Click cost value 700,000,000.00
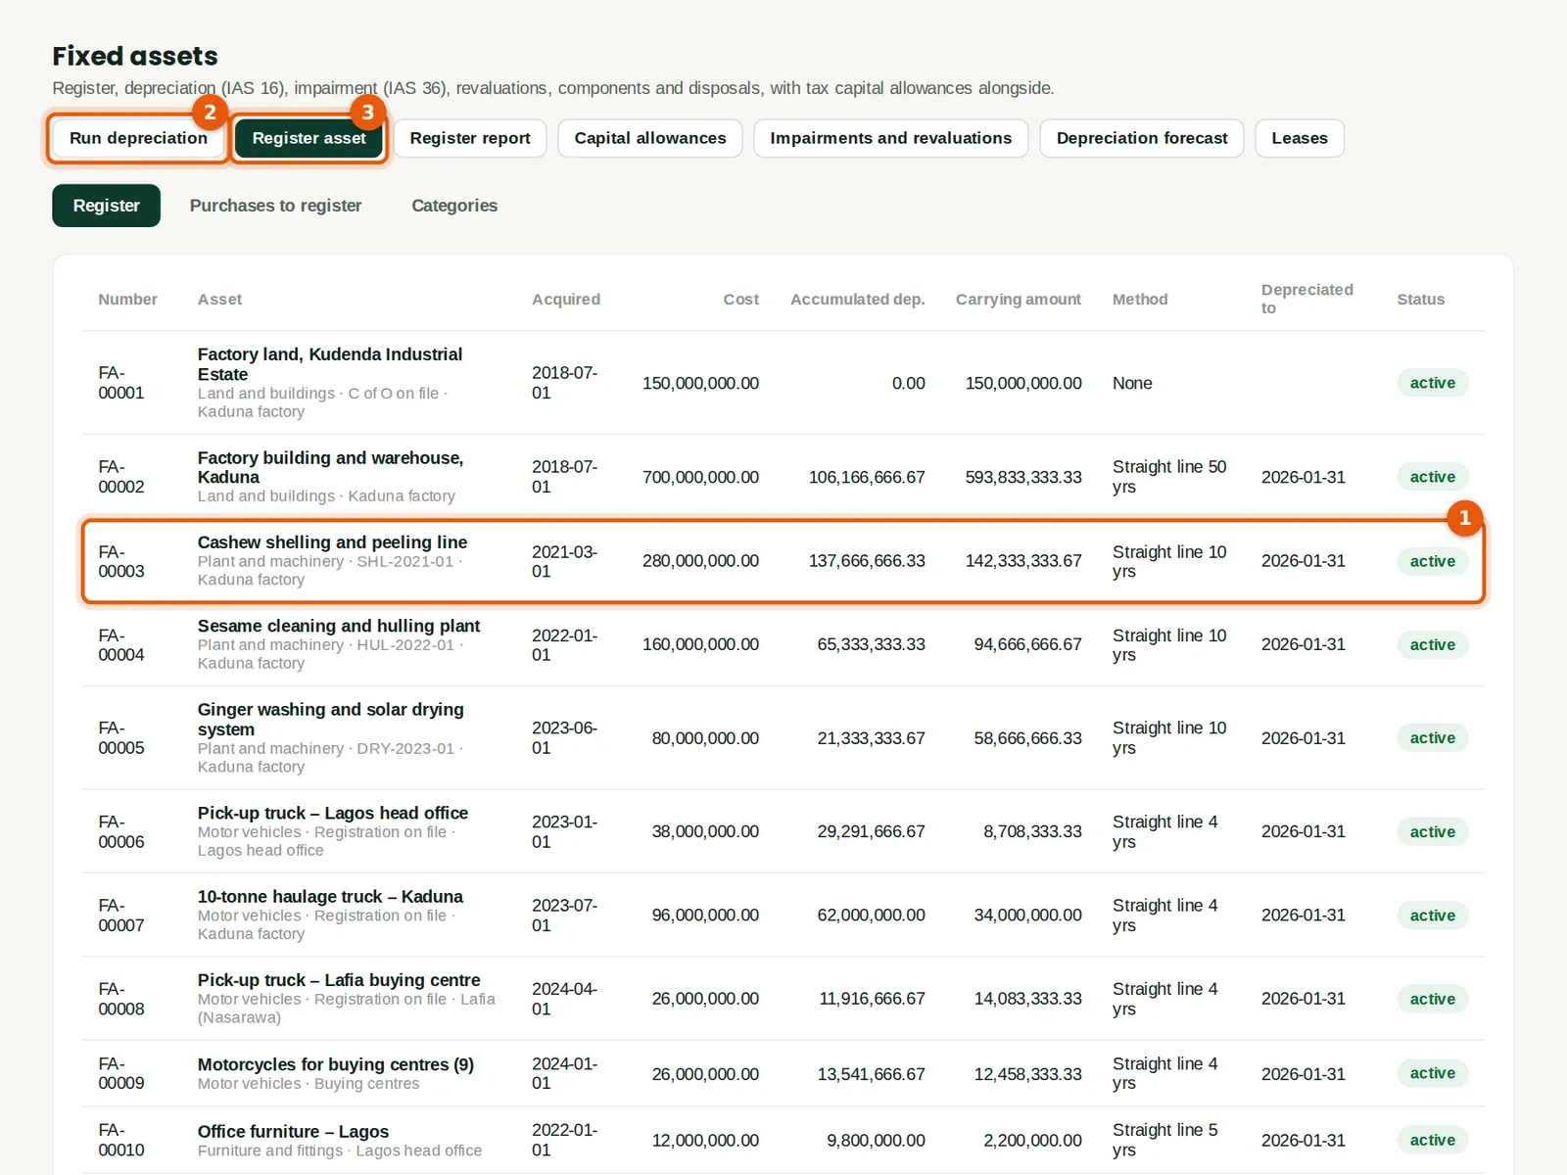Screen dimensions: 1567x1175 (700, 477)
